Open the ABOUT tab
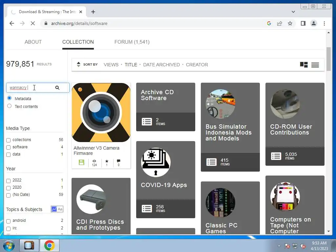Image resolution: width=336 pixels, height=252 pixels. [33, 42]
